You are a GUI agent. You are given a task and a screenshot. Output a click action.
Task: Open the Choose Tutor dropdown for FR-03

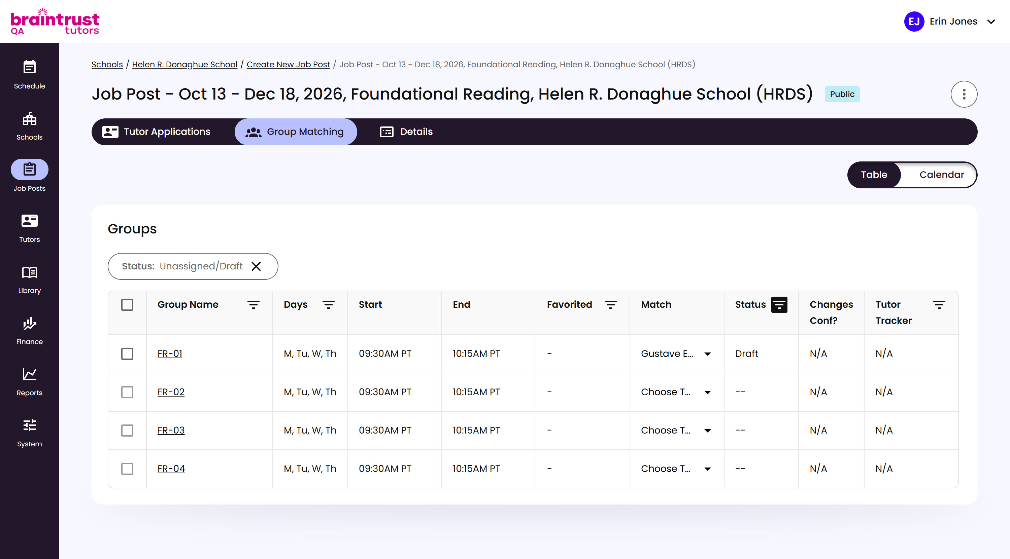click(676, 431)
